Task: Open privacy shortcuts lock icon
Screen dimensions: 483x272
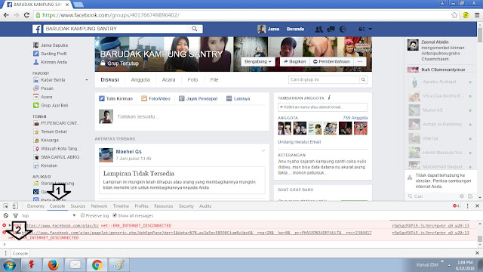Action: [x=361, y=29]
